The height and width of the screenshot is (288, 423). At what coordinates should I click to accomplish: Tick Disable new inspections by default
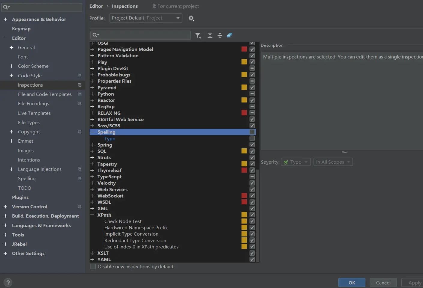(x=93, y=266)
